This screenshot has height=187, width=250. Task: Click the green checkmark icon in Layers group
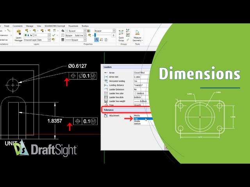(54, 35)
